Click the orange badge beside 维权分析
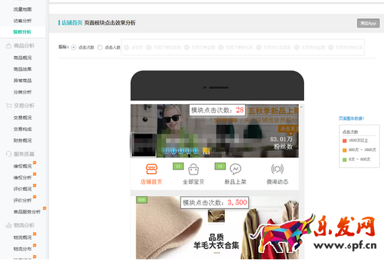The height and width of the screenshot is (260, 384). tap(34, 174)
